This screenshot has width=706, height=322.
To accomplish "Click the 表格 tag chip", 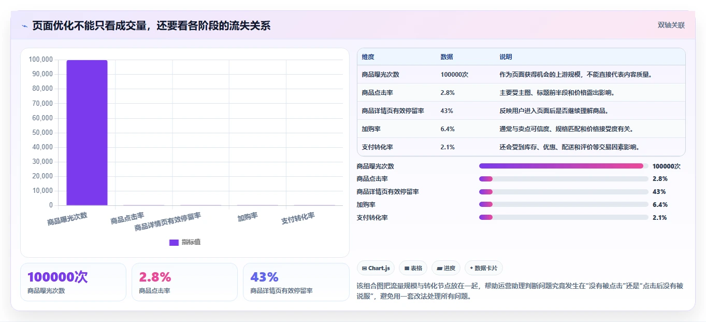I will pyautogui.click(x=413, y=268).
